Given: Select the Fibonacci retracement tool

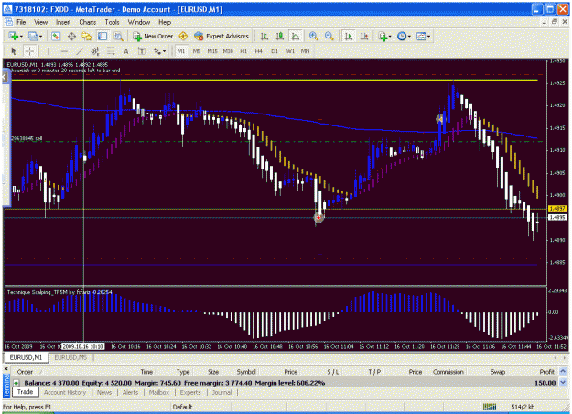Looking at the screenshot, I should (x=111, y=51).
